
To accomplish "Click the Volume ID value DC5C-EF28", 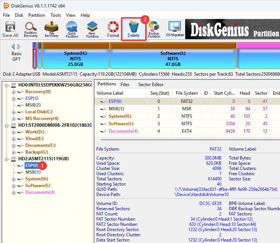I will pyautogui.click(x=210, y=203).
